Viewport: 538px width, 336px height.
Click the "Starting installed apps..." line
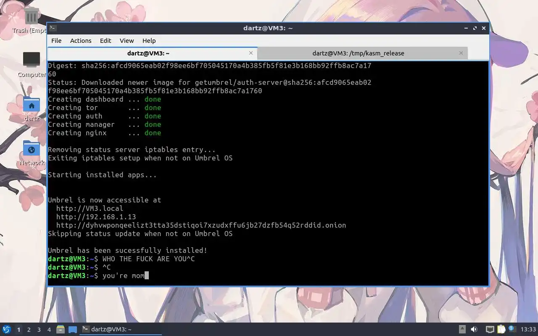[x=102, y=175]
